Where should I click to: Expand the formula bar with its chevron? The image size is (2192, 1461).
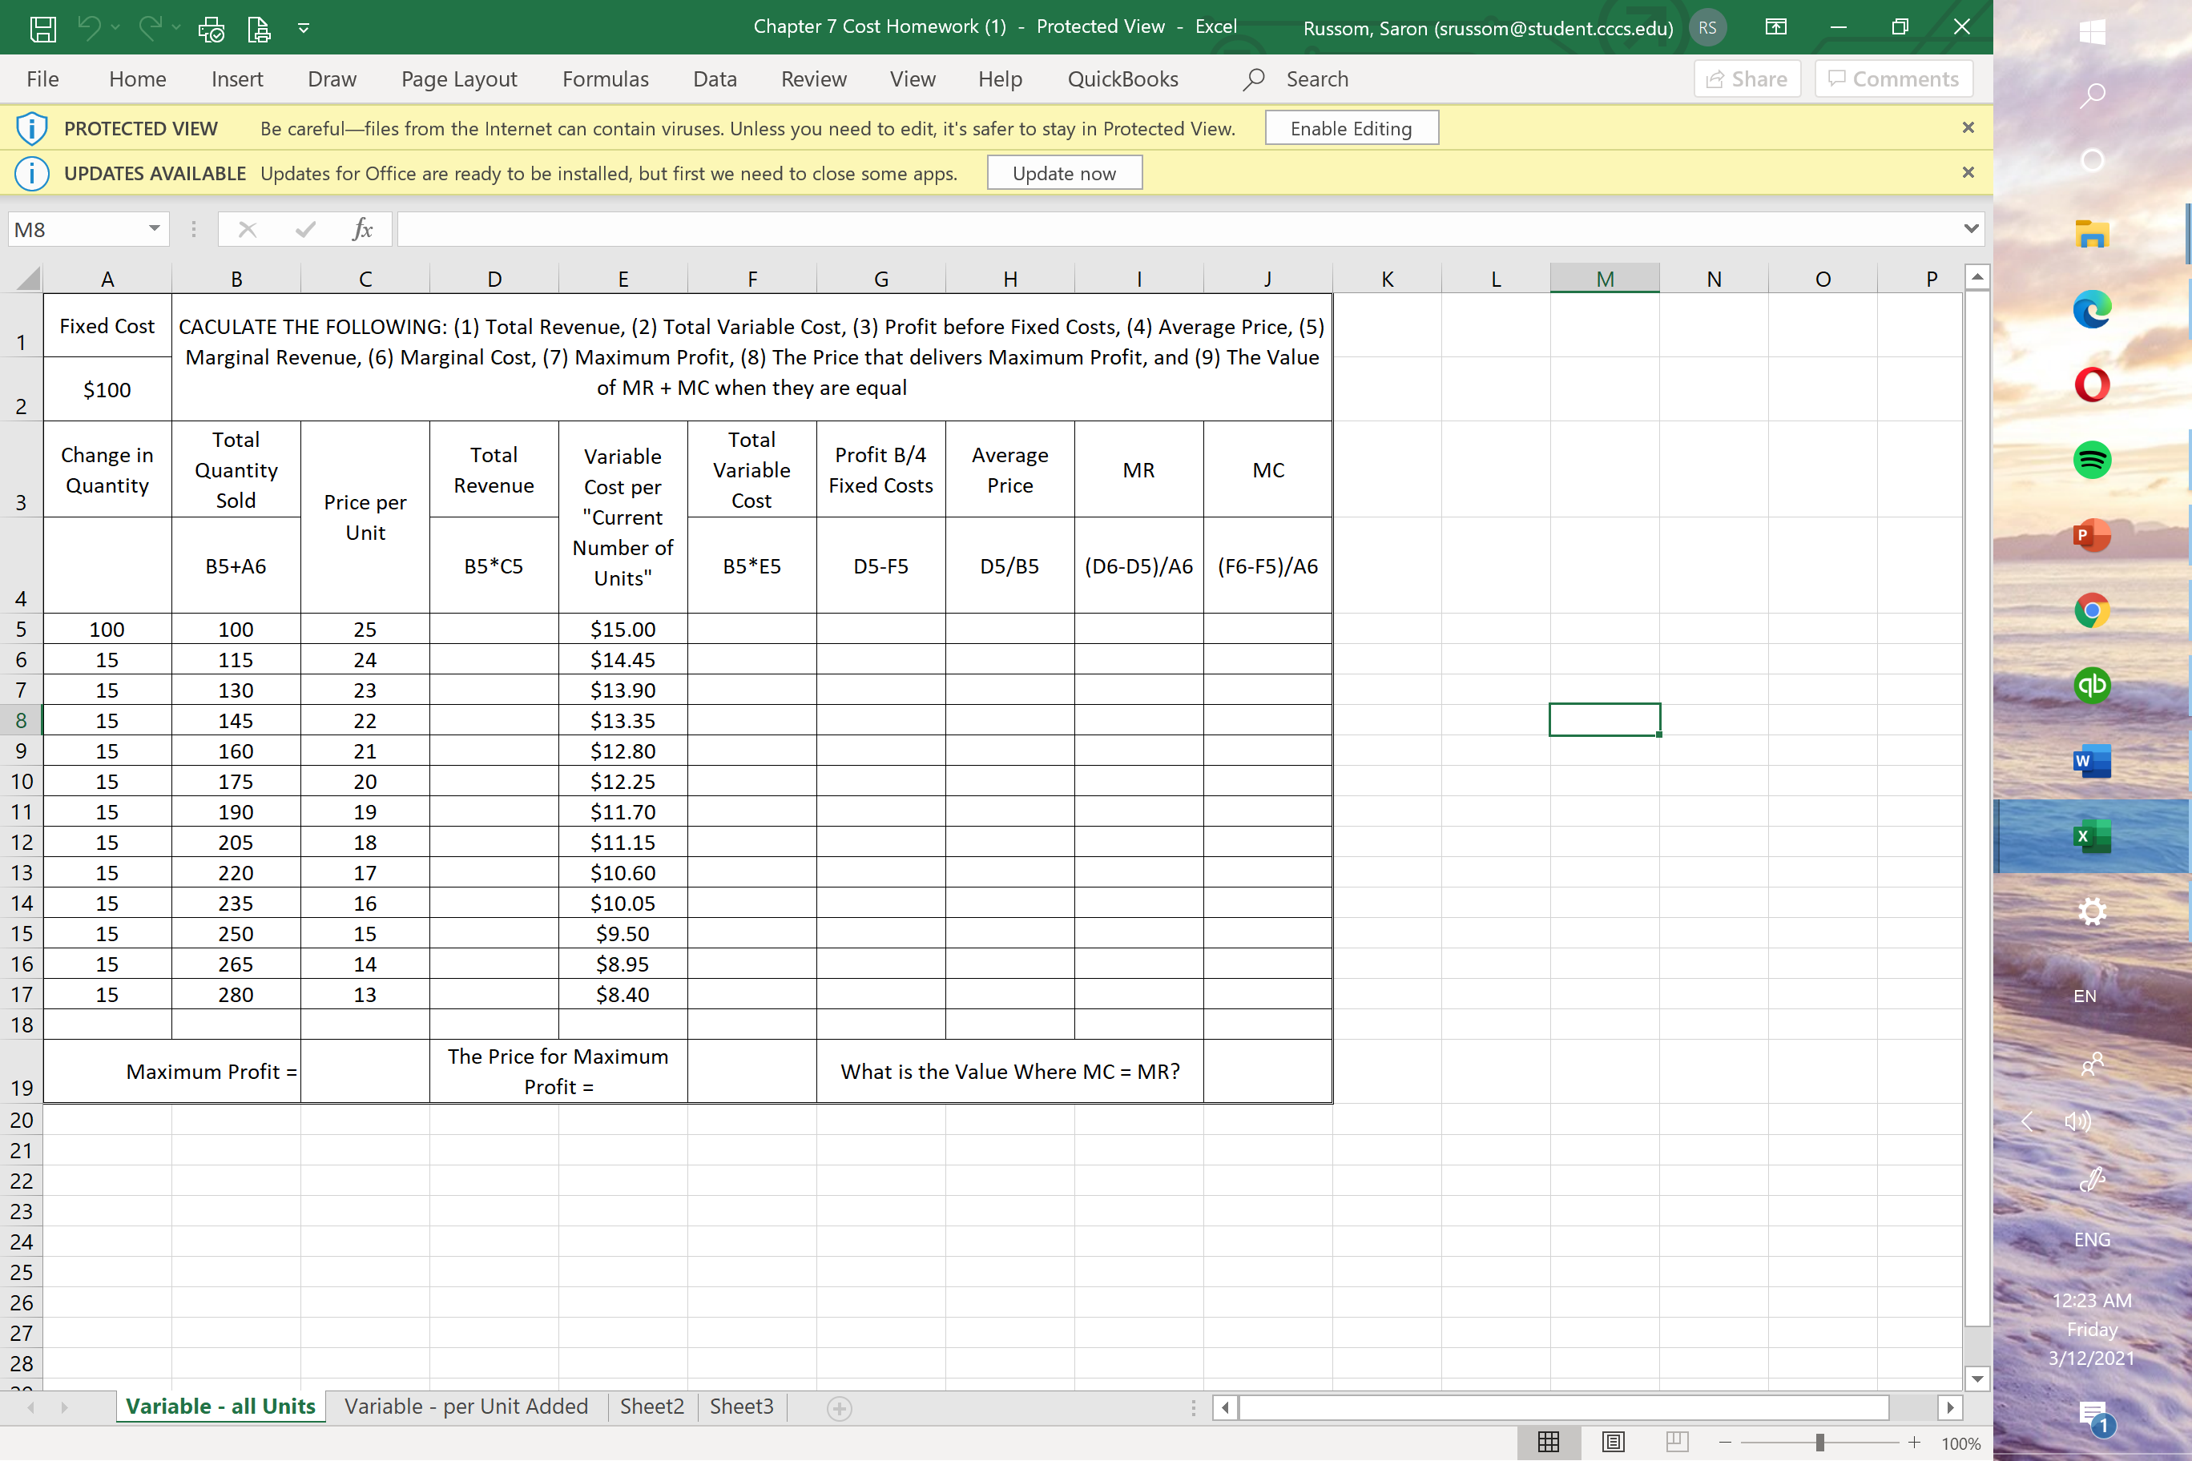1970,228
